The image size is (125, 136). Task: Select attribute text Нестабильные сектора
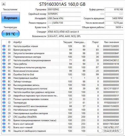click(x=25, y=110)
